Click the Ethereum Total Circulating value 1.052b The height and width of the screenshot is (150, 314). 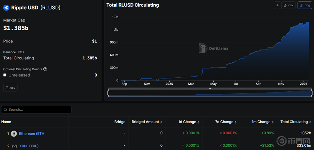[306, 133]
